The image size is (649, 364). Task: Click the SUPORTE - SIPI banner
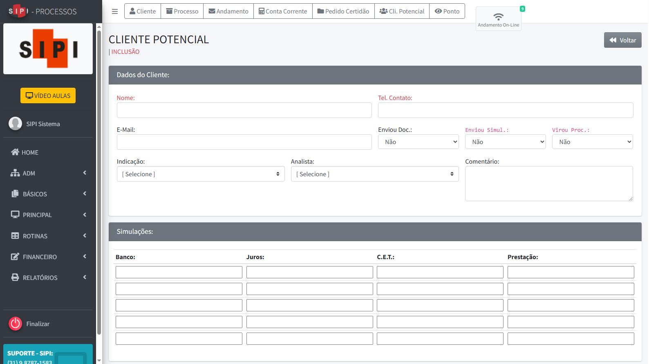pos(48,354)
